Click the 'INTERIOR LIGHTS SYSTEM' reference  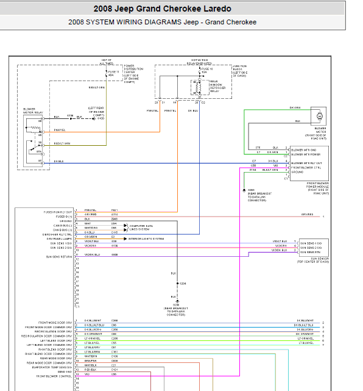146,239
